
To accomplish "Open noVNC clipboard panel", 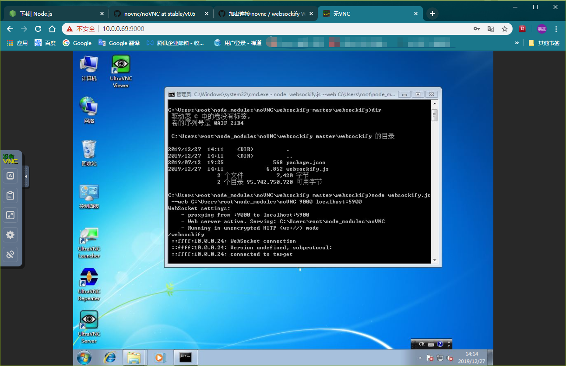I will tap(10, 196).
